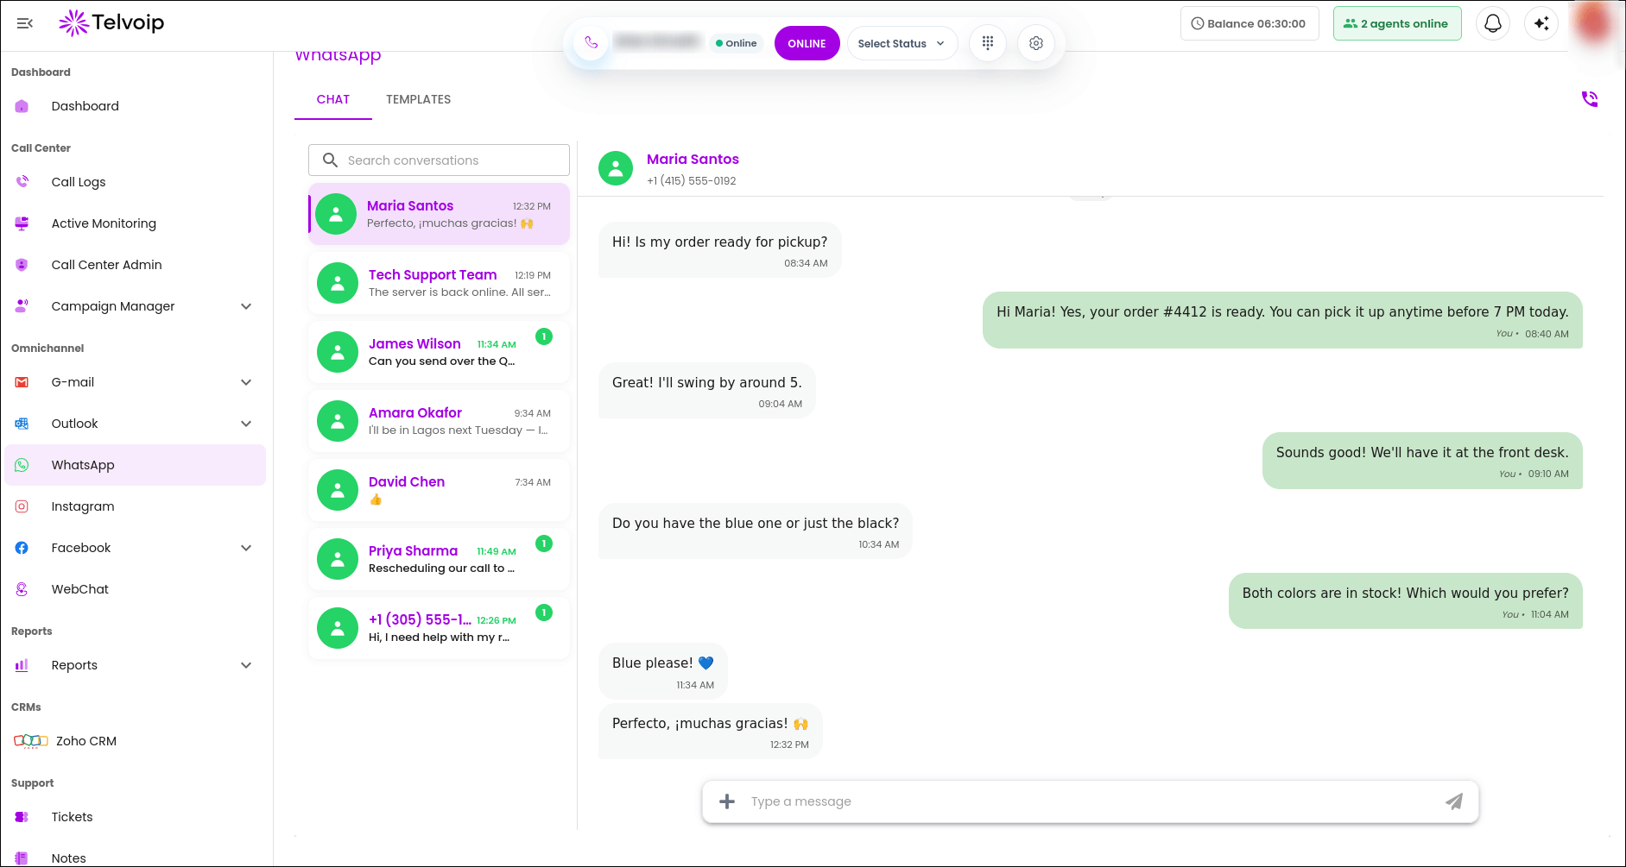Click the Balance 06:30:00 button

click(1250, 23)
